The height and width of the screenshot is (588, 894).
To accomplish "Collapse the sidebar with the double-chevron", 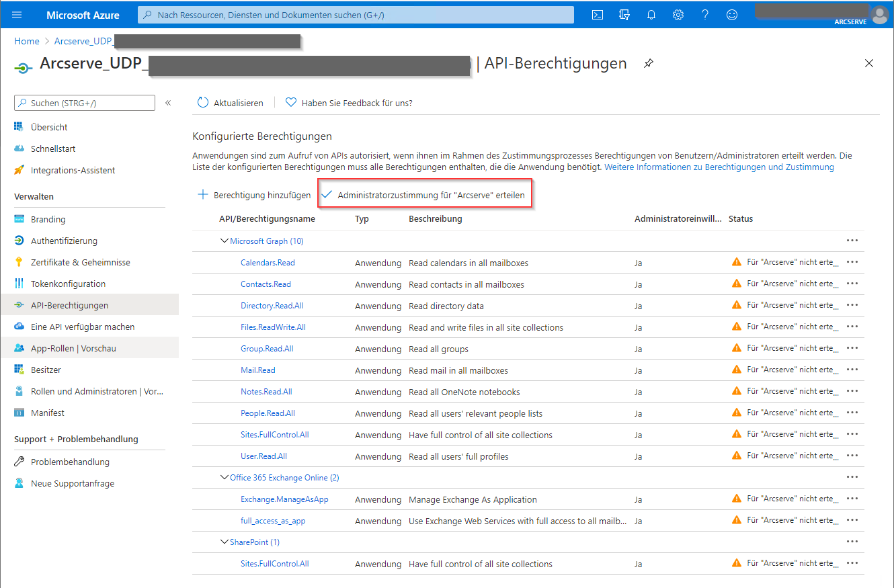I will click(168, 103).
